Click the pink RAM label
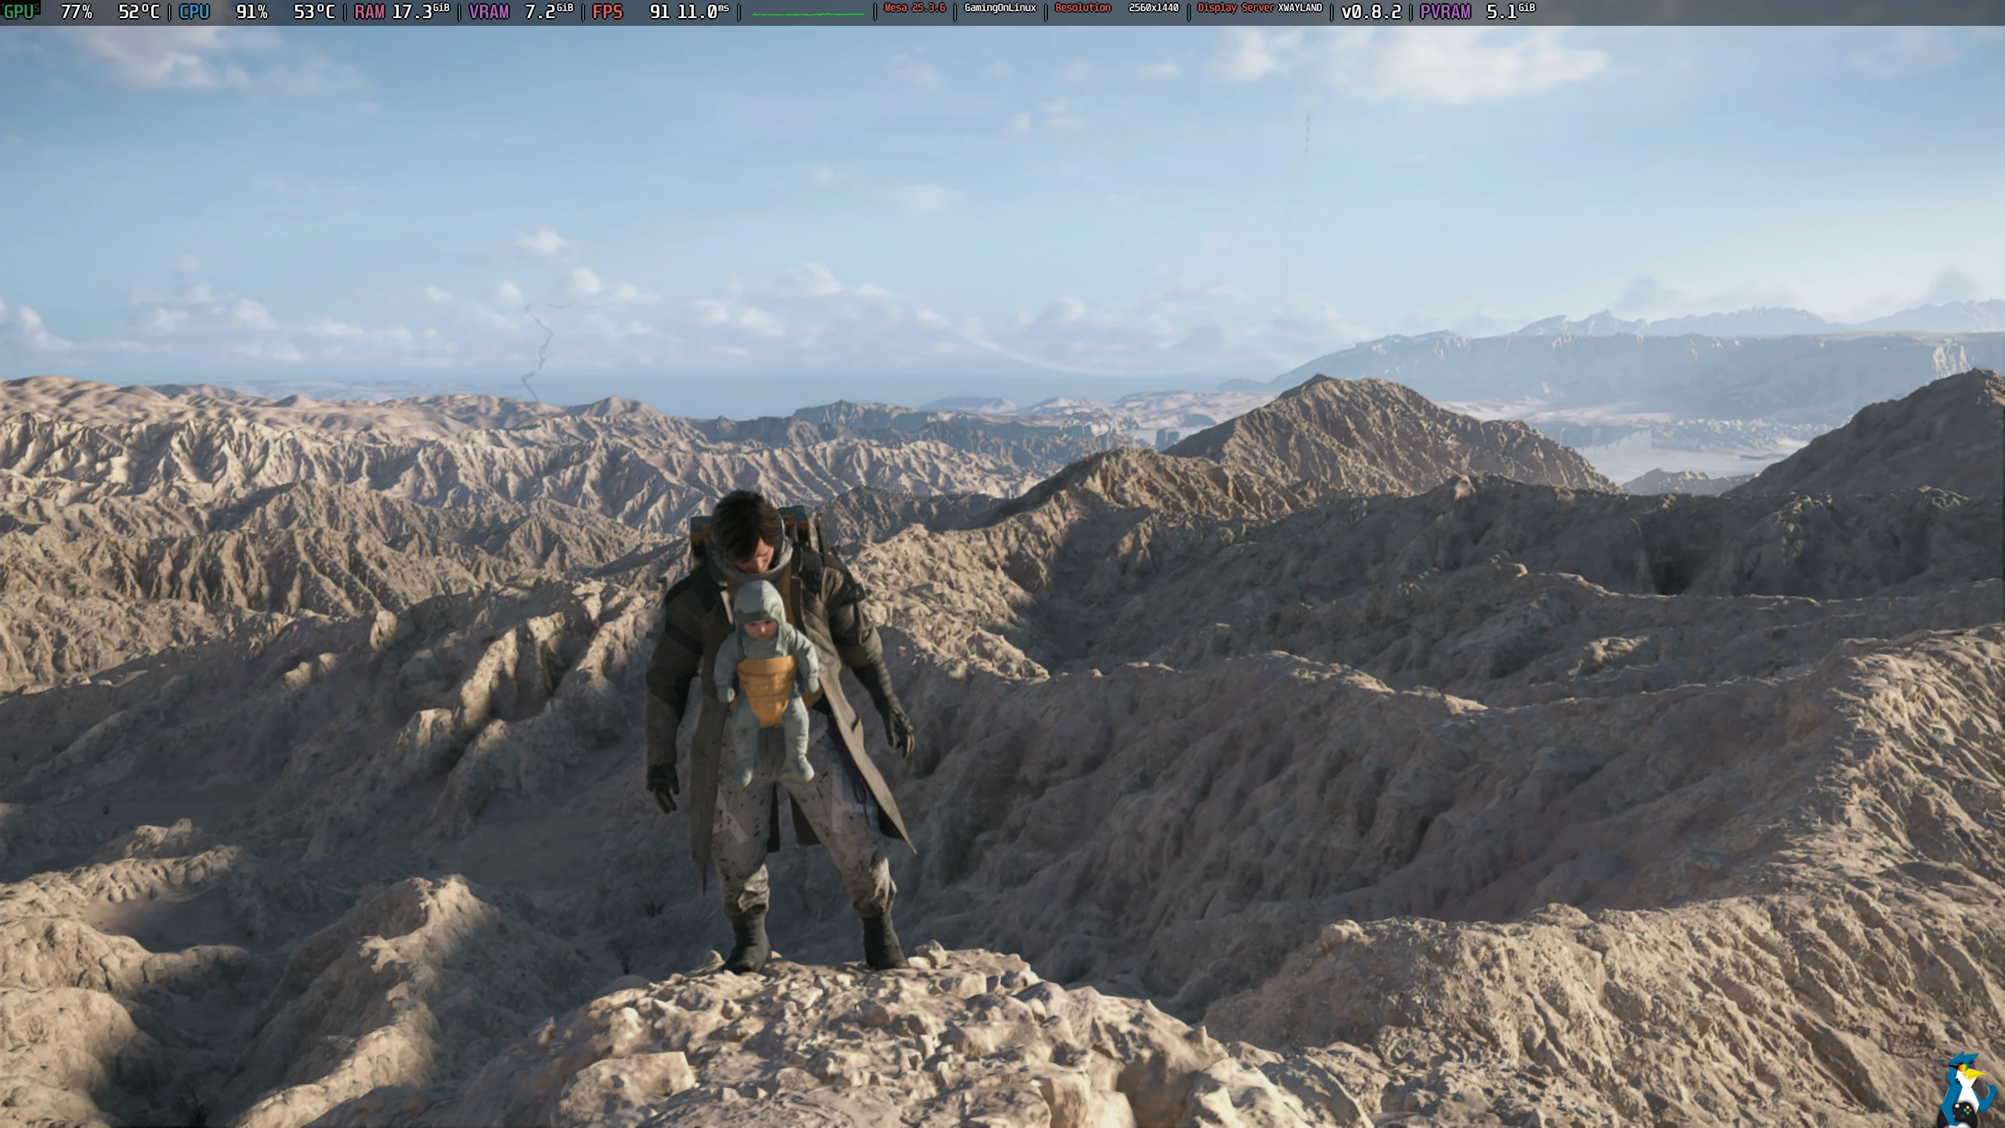Viewport: 2005px width, 1128px height. [369, 12]
